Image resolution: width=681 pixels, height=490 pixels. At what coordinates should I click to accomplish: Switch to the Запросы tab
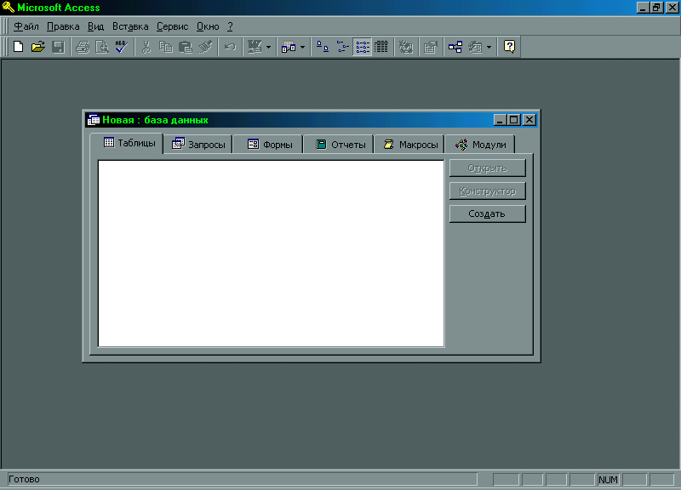click(x=198, y=145)
